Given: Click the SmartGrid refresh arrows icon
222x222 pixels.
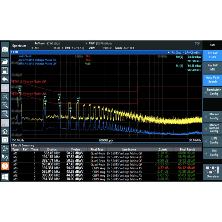Looking at the screenshot, I should (x=5, y=148).
